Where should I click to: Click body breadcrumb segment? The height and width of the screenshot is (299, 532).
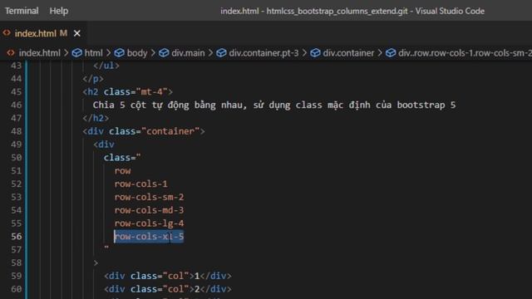(137, 53)
